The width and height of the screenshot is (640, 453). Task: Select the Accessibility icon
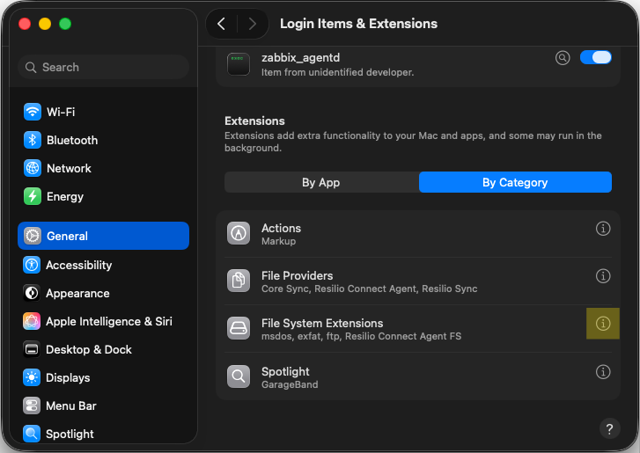(32, 265)
